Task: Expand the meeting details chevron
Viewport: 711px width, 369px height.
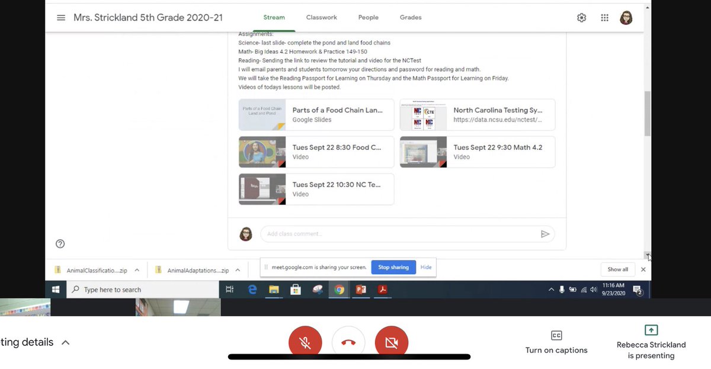Action: point(66,342)
